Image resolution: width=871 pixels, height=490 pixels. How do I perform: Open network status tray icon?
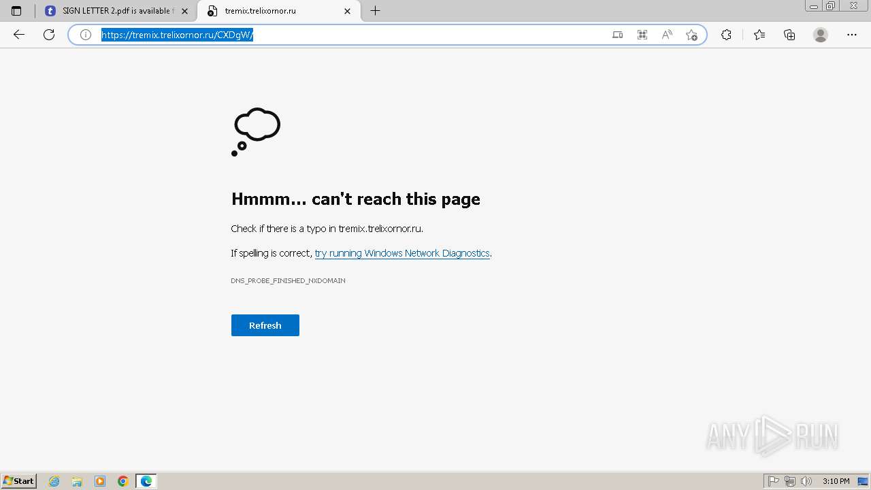click(x=790, y=481)
